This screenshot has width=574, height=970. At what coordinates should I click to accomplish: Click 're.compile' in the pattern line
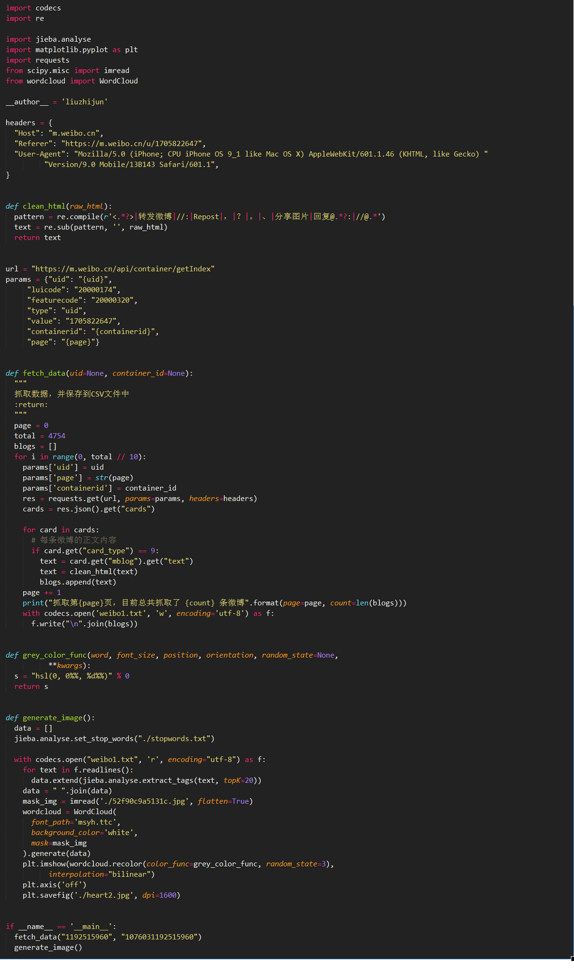click(x=78, y=217)
